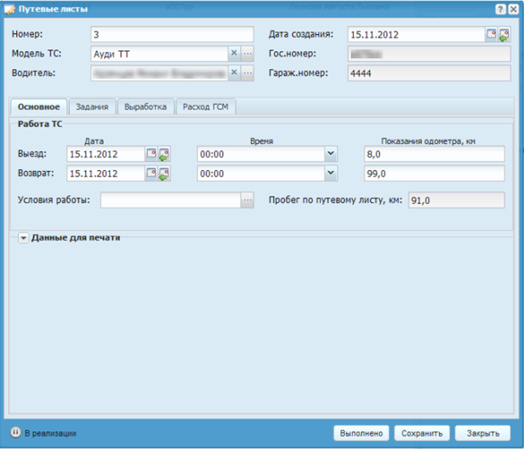Open calendar for Возврат date
This screenshot has height=449, width=524.
152,174
